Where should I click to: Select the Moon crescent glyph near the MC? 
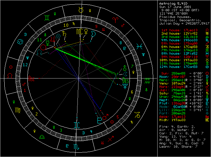tap(93, 34)
